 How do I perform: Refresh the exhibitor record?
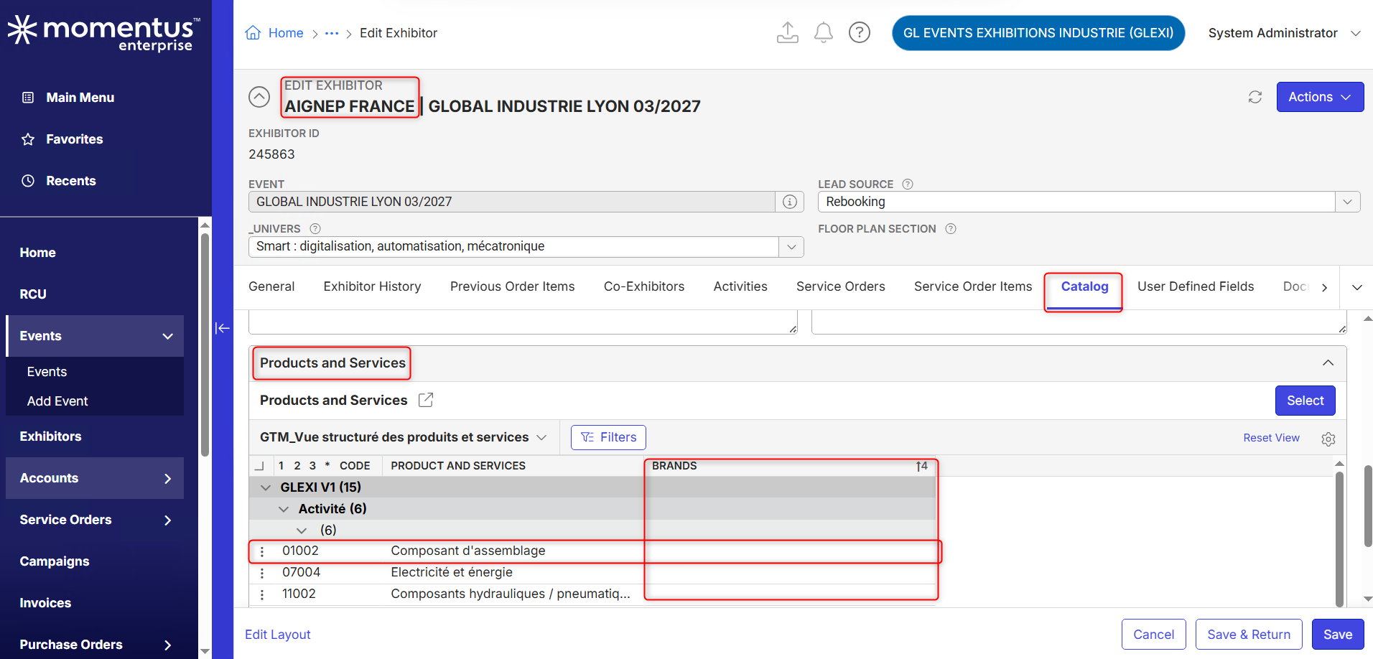[1255, 97]
